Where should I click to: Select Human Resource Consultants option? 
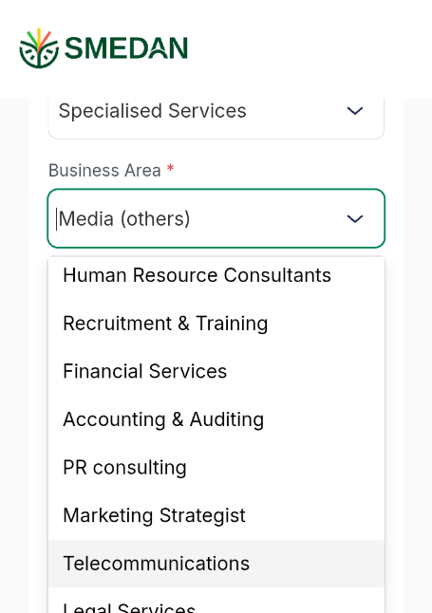pos(216,275)
